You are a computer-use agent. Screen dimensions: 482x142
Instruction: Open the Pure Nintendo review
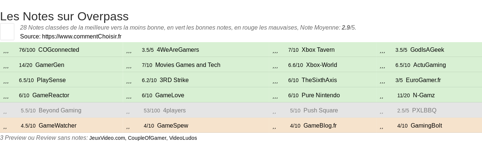(321, 95)
